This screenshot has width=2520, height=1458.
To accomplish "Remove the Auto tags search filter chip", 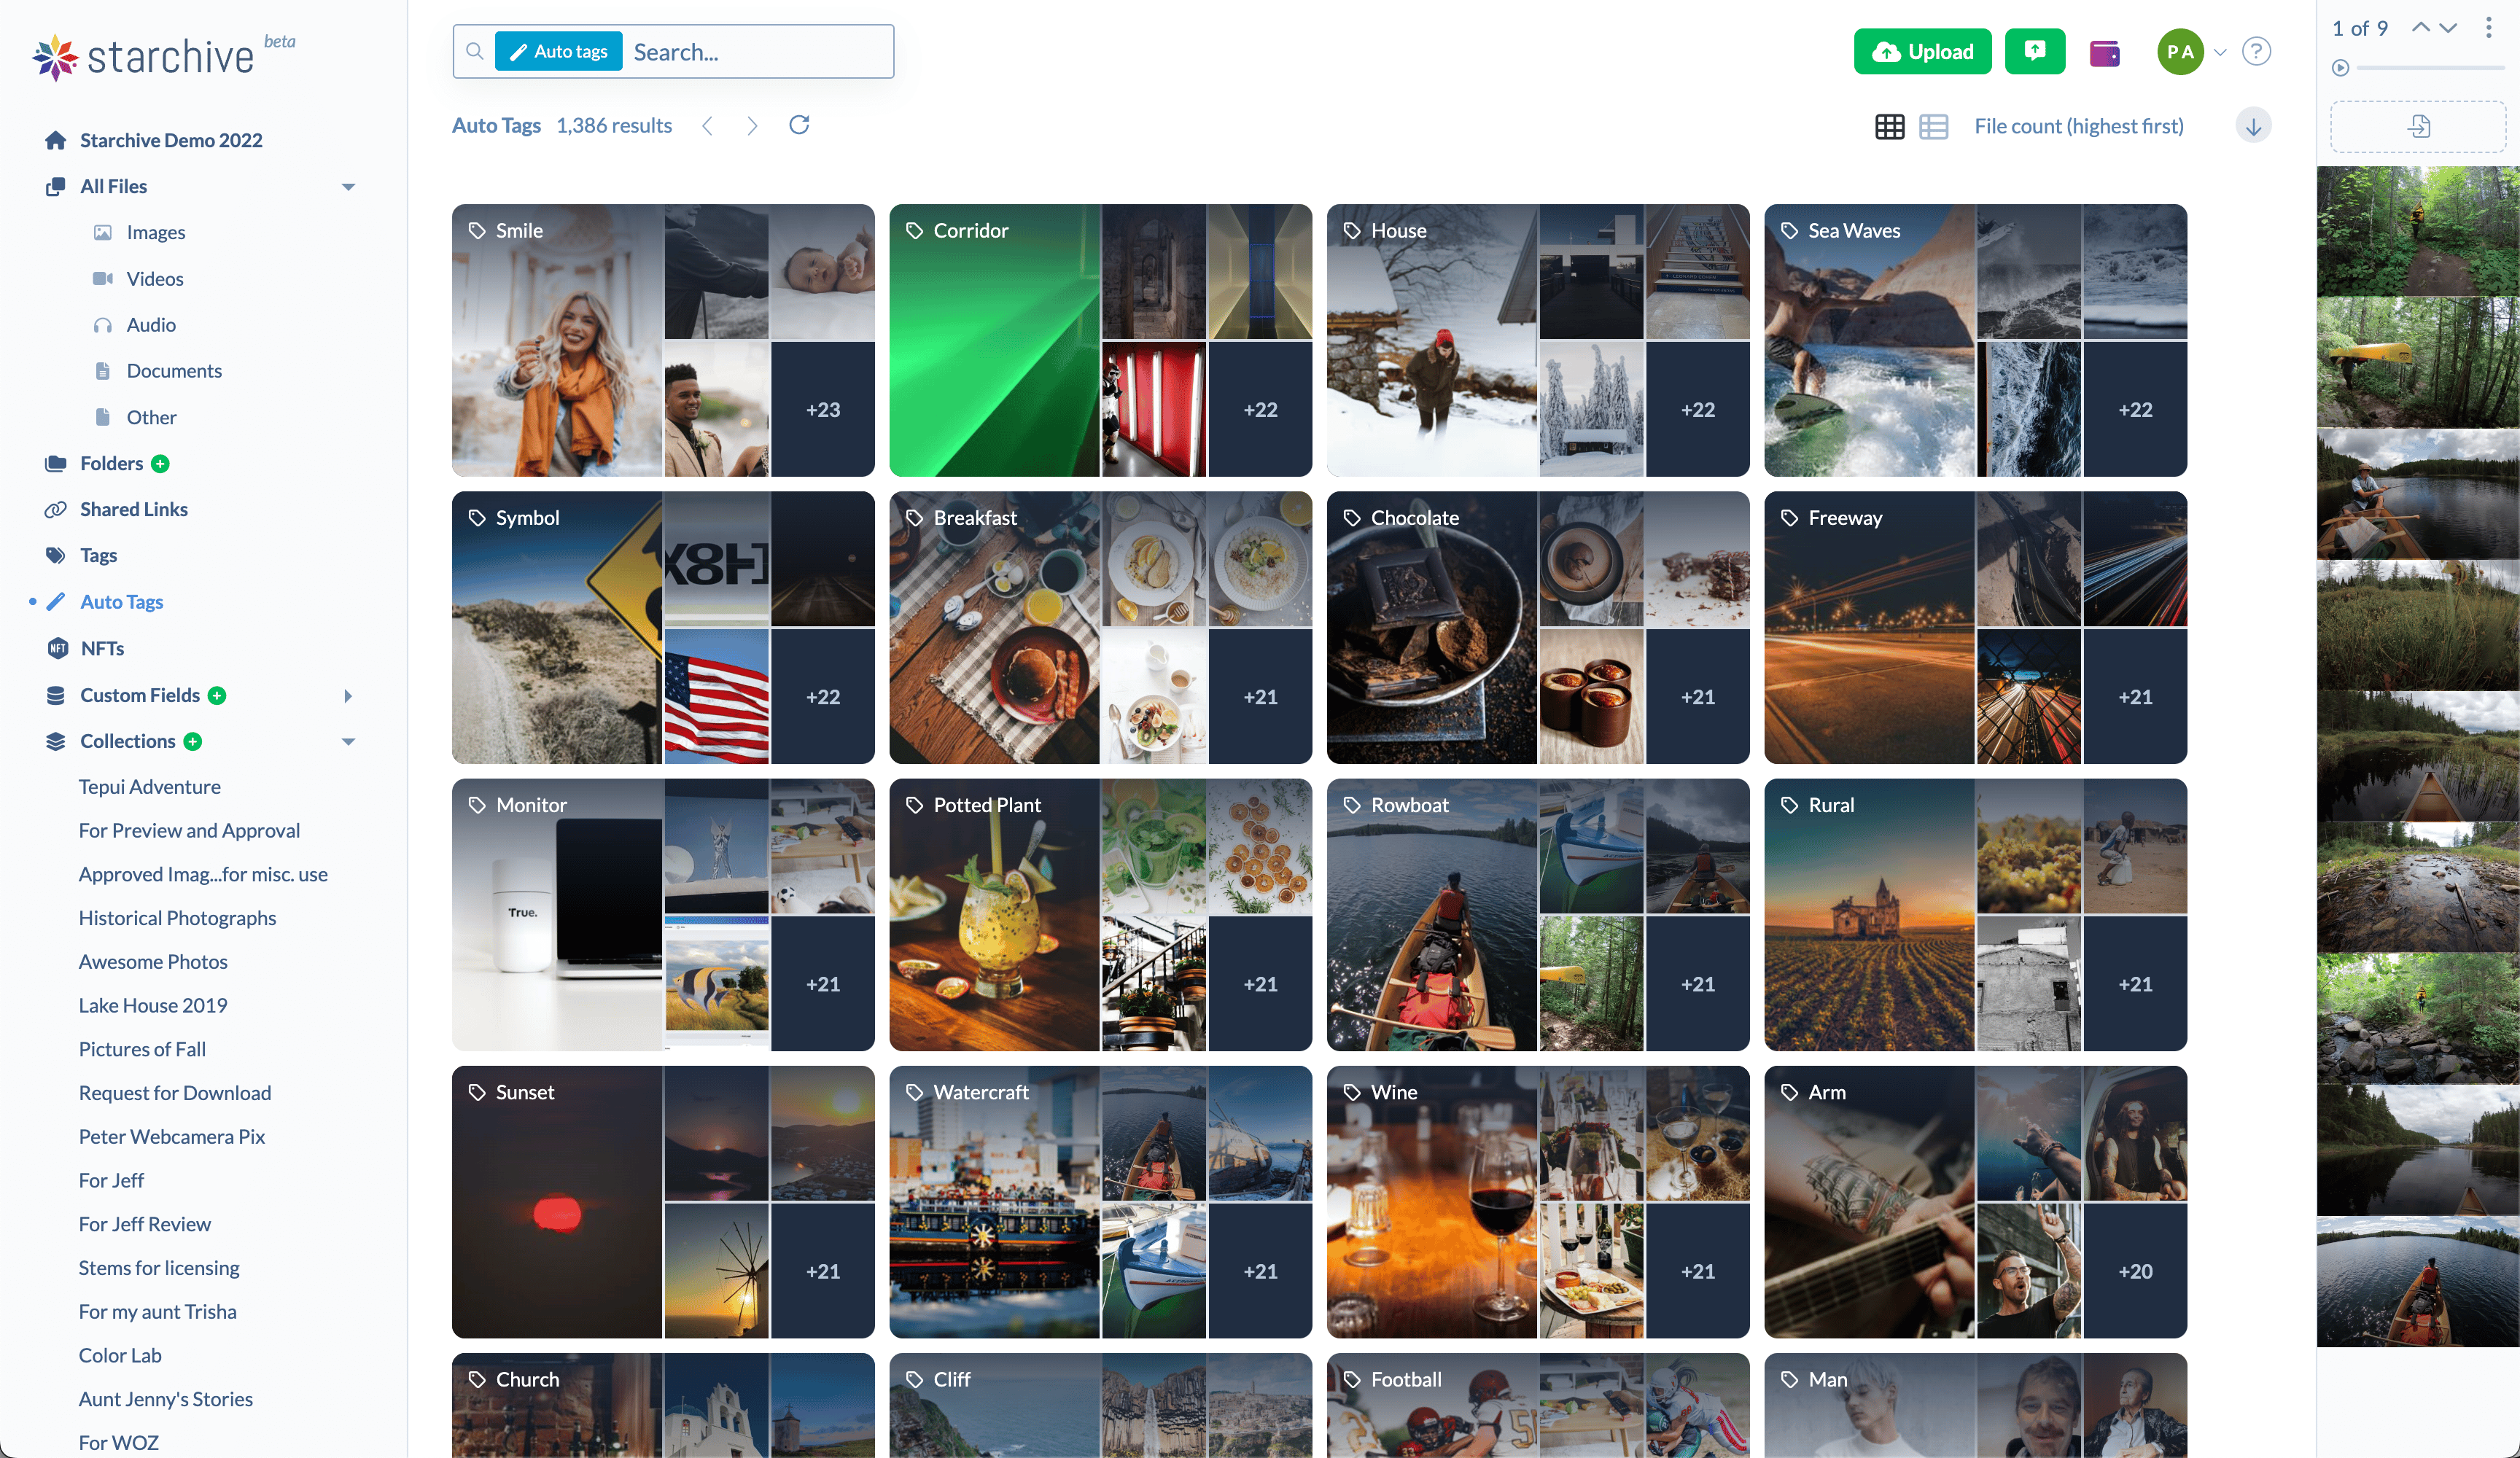I will [x=558, y=51].
